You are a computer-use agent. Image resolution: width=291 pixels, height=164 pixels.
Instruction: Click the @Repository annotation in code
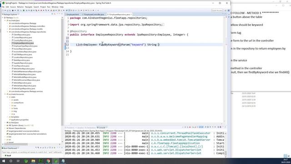(x=78, y=31)
